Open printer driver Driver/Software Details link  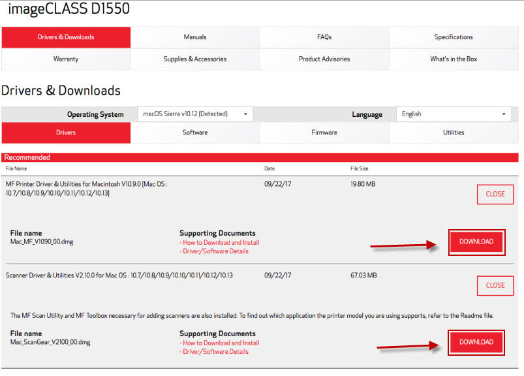215,251
